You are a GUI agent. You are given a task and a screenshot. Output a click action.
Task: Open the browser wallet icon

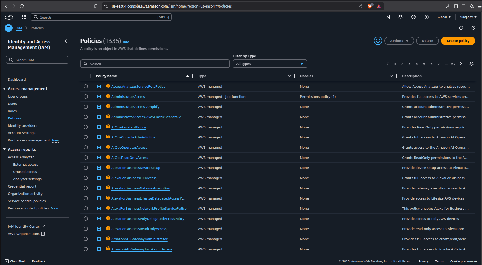pos(464,6)
